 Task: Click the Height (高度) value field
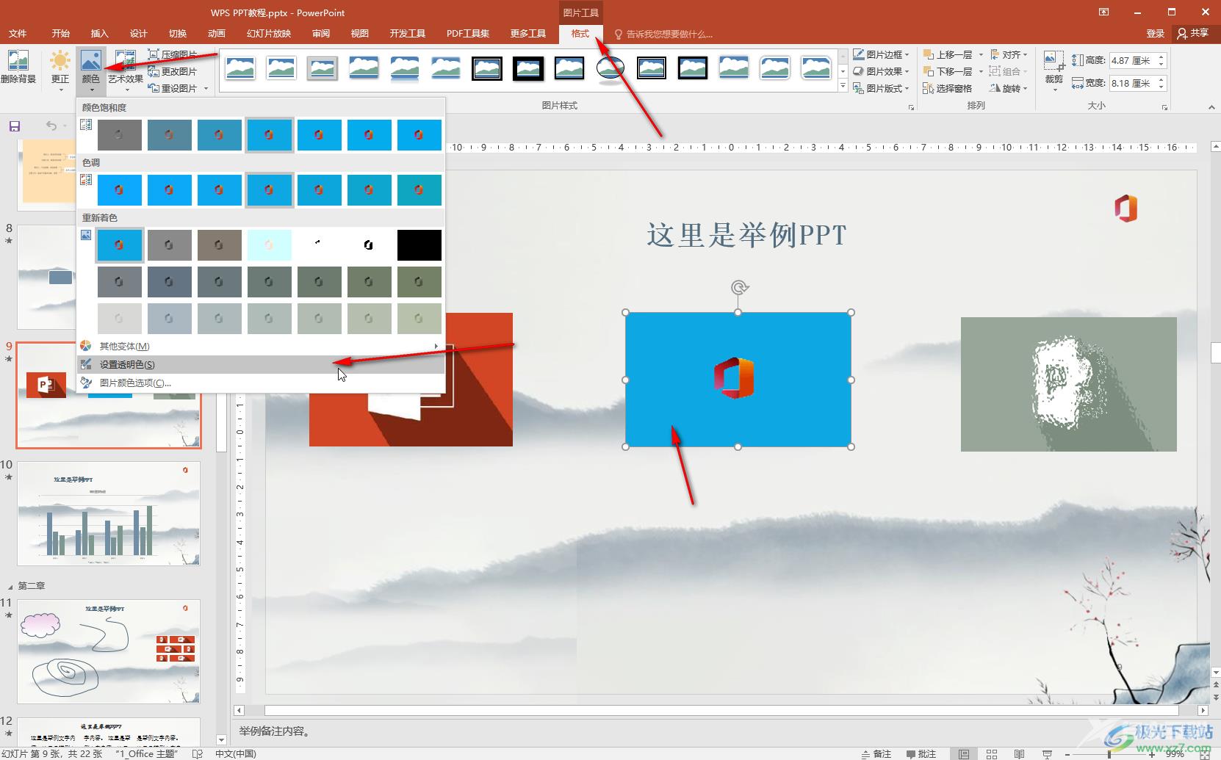(x=1132, y=60)
